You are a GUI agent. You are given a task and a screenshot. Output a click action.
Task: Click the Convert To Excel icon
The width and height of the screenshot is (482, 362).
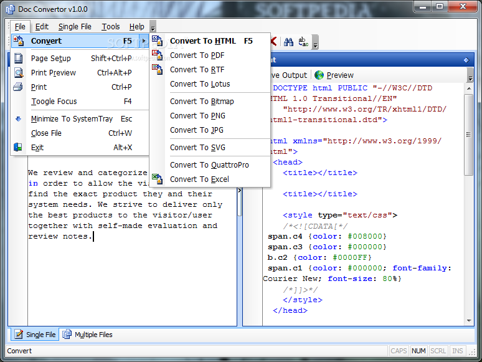pos(158,179)
